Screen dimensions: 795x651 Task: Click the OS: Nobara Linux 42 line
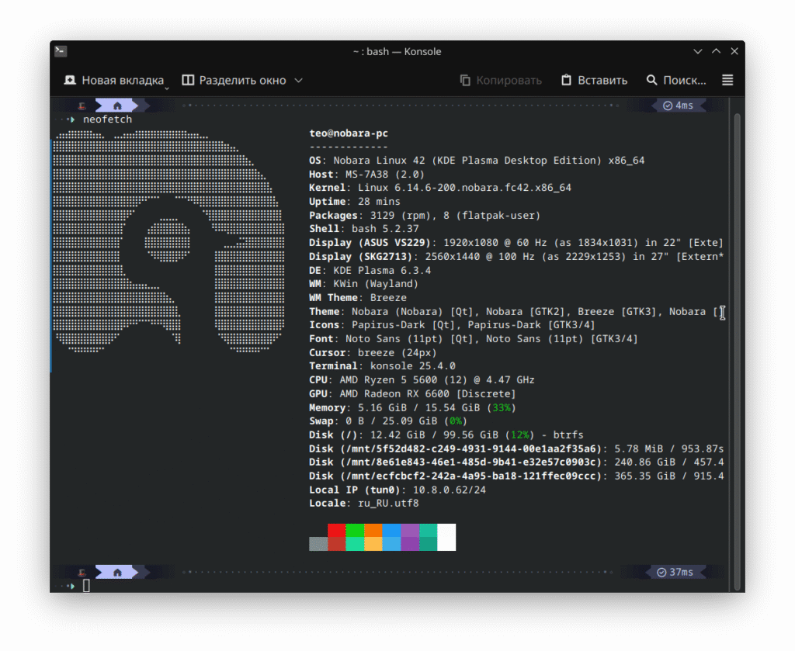tap(477, 161)
